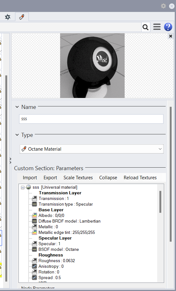Open the Octane Material type dropdown

[x=92, y=149]
